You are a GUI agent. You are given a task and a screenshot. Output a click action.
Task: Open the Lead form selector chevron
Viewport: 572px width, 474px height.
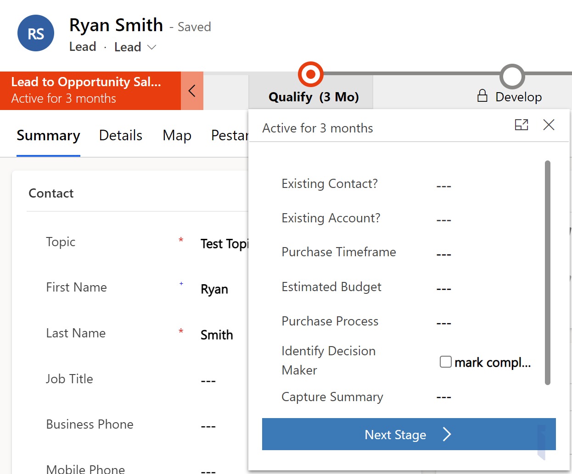pos(151,47)
